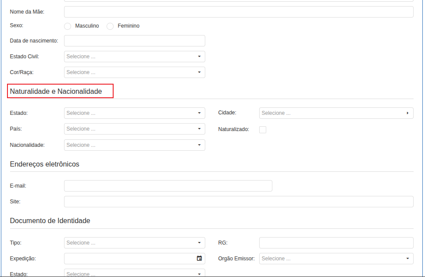425x277 pixels.
Task: Click the Expedição date field
Action: pyautogui.click(x=129, y=259)
